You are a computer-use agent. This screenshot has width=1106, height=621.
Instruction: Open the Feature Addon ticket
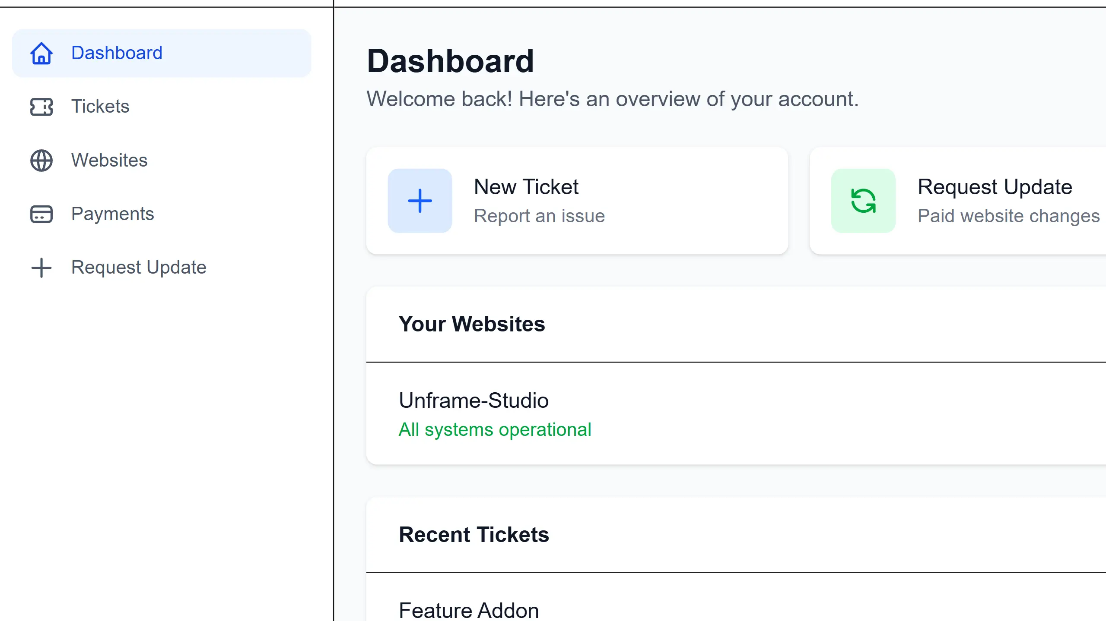pyautogui.click(x=468, y=610)
